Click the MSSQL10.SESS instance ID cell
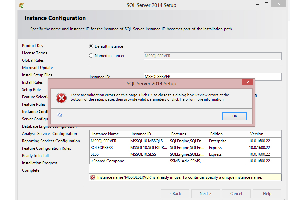Image resolution: width=300 pixels, height=200 pixels. point(149,154)
